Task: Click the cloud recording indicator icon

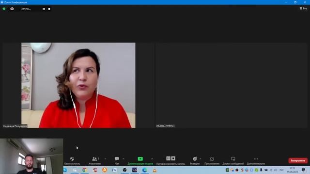Action: click(12, 9)
